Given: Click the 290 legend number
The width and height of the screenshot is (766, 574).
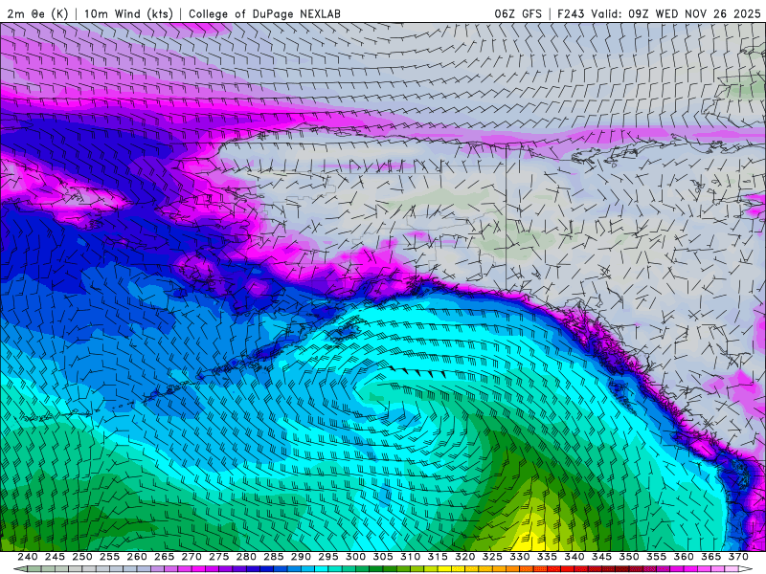Looking at the screenshot, I should (x=301, y=557).
